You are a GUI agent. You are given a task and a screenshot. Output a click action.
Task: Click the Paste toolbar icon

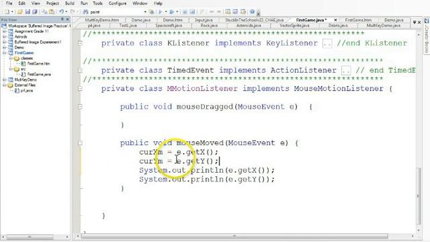[52, 12]
